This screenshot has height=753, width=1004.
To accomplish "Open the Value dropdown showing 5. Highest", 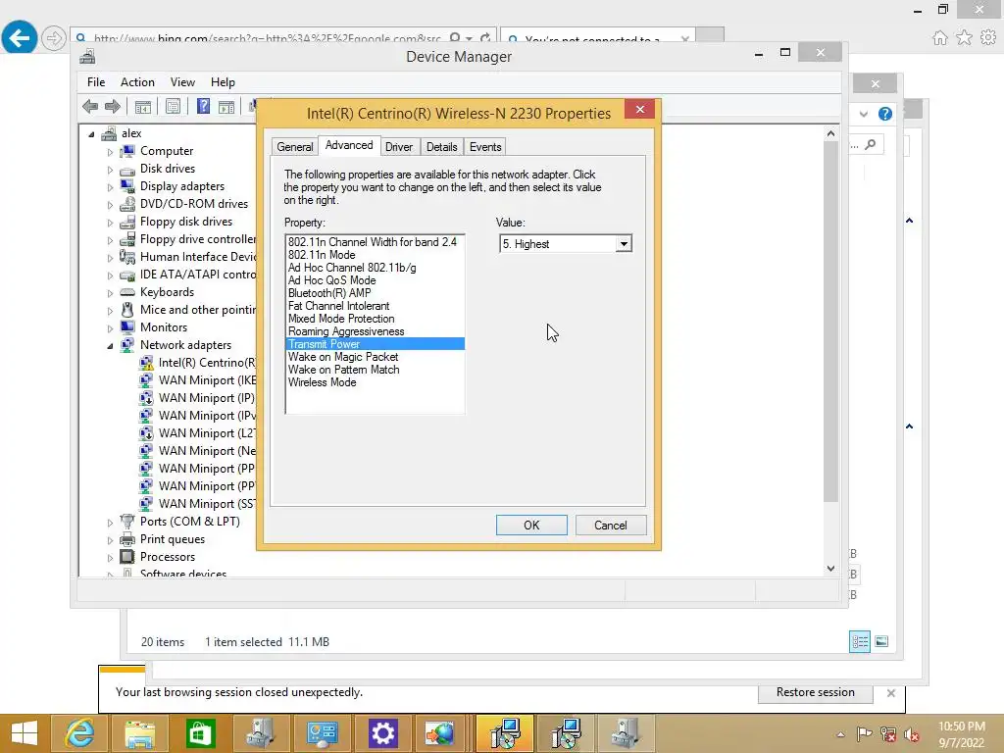I will pyautogui.click(x=623, y=244).
